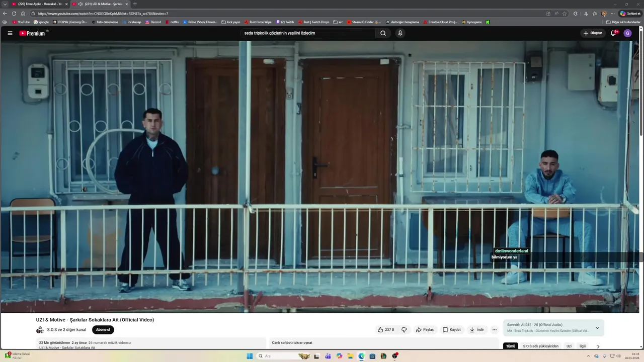This screenshot has height=362, width=644.
Task: Open browser settings ellipsis menu
Action: click(x=612, y=14)
